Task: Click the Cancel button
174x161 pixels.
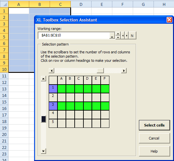Action: tap(154, 138)
